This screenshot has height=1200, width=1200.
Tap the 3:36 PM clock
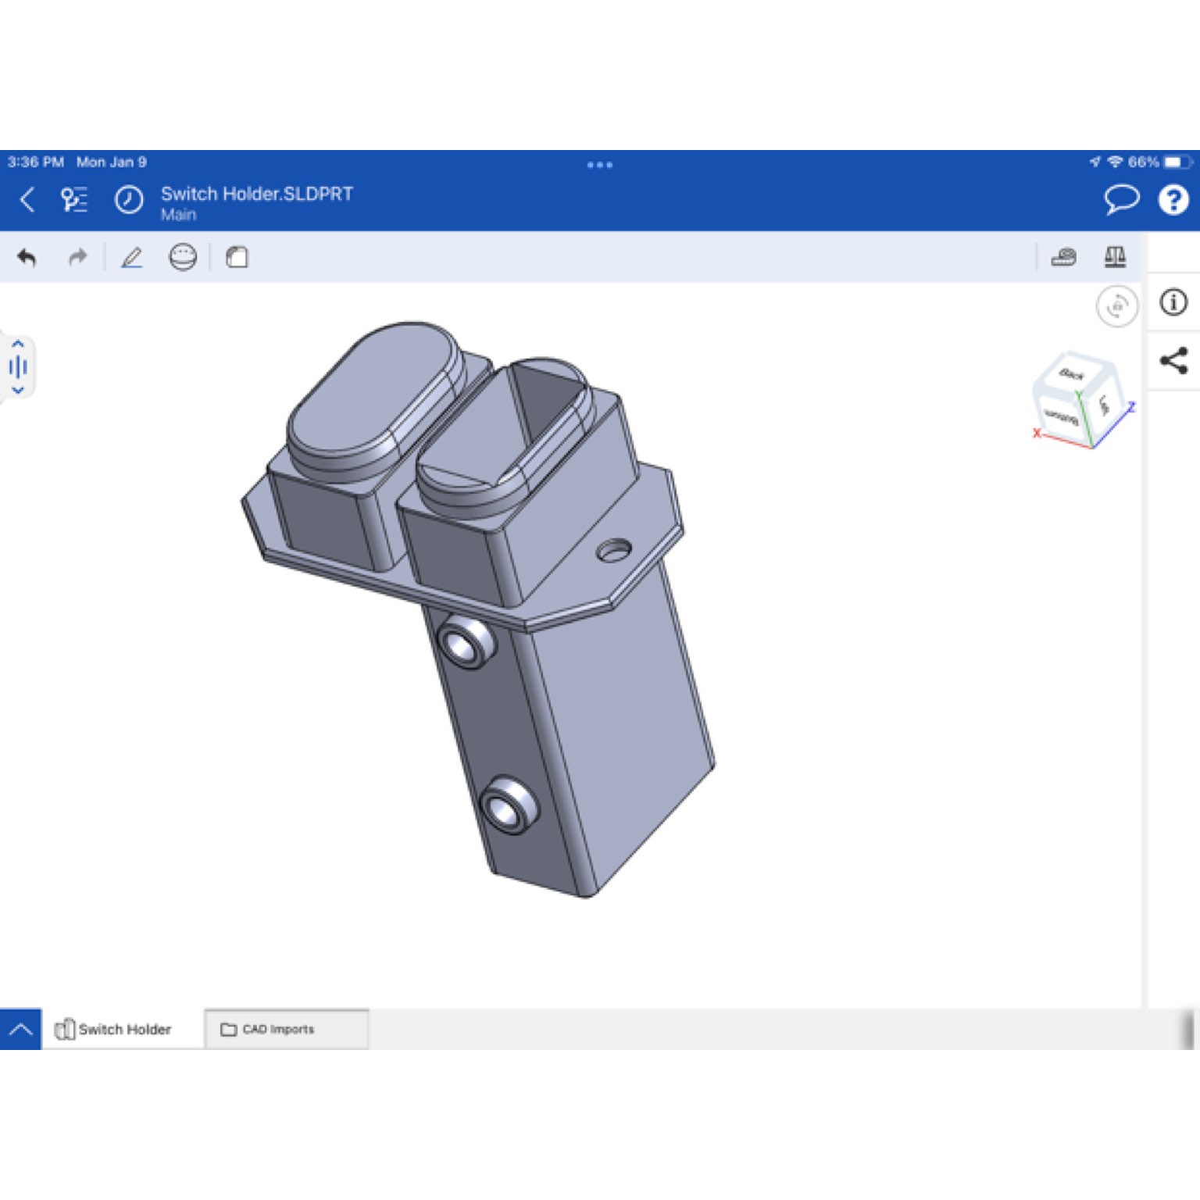pos(35,162)
